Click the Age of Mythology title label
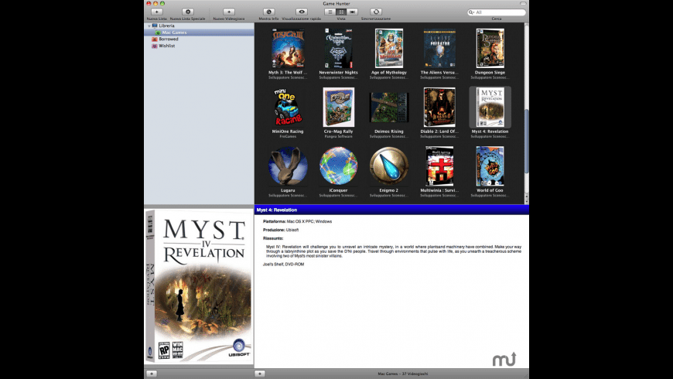 pos(389,73)
